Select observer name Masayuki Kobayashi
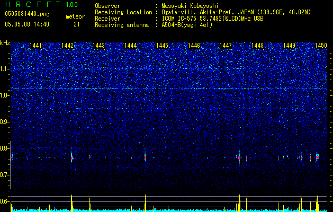Image resolution: width=333 pixels, height=212 pixels. click(x=190, y=6)
